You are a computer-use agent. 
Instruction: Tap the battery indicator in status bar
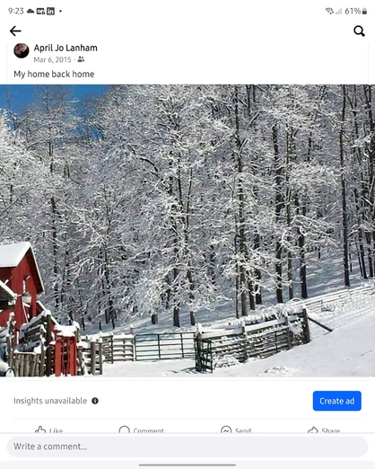364,12
